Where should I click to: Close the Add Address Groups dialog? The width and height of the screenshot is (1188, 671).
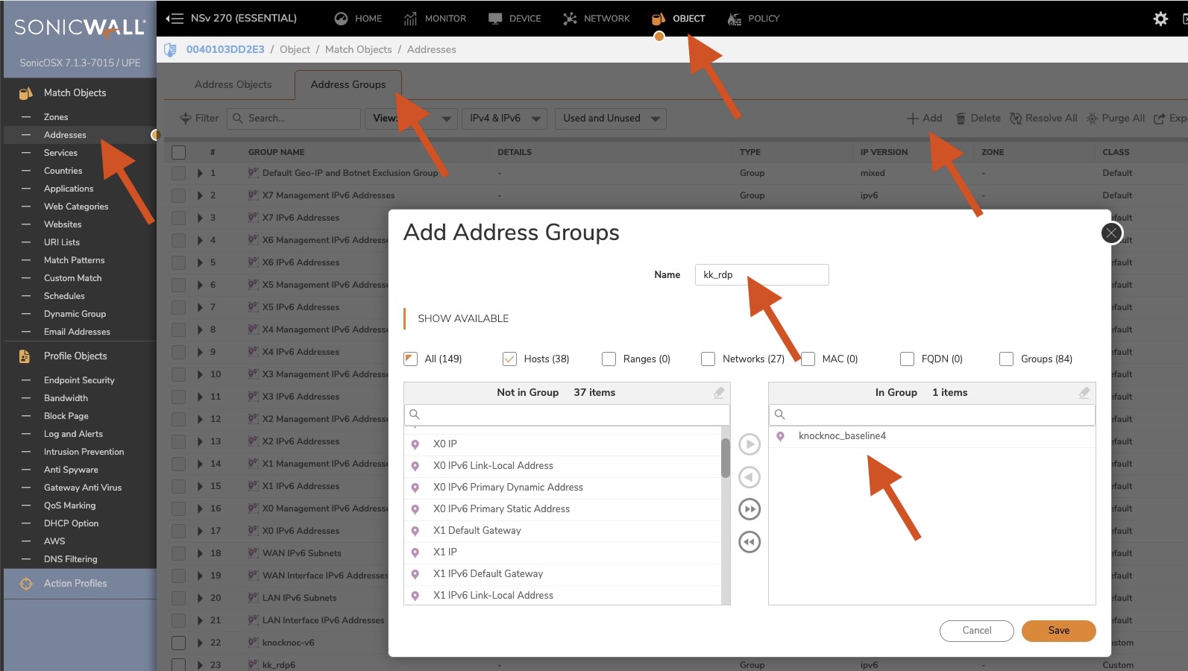tap(1111, 233)
